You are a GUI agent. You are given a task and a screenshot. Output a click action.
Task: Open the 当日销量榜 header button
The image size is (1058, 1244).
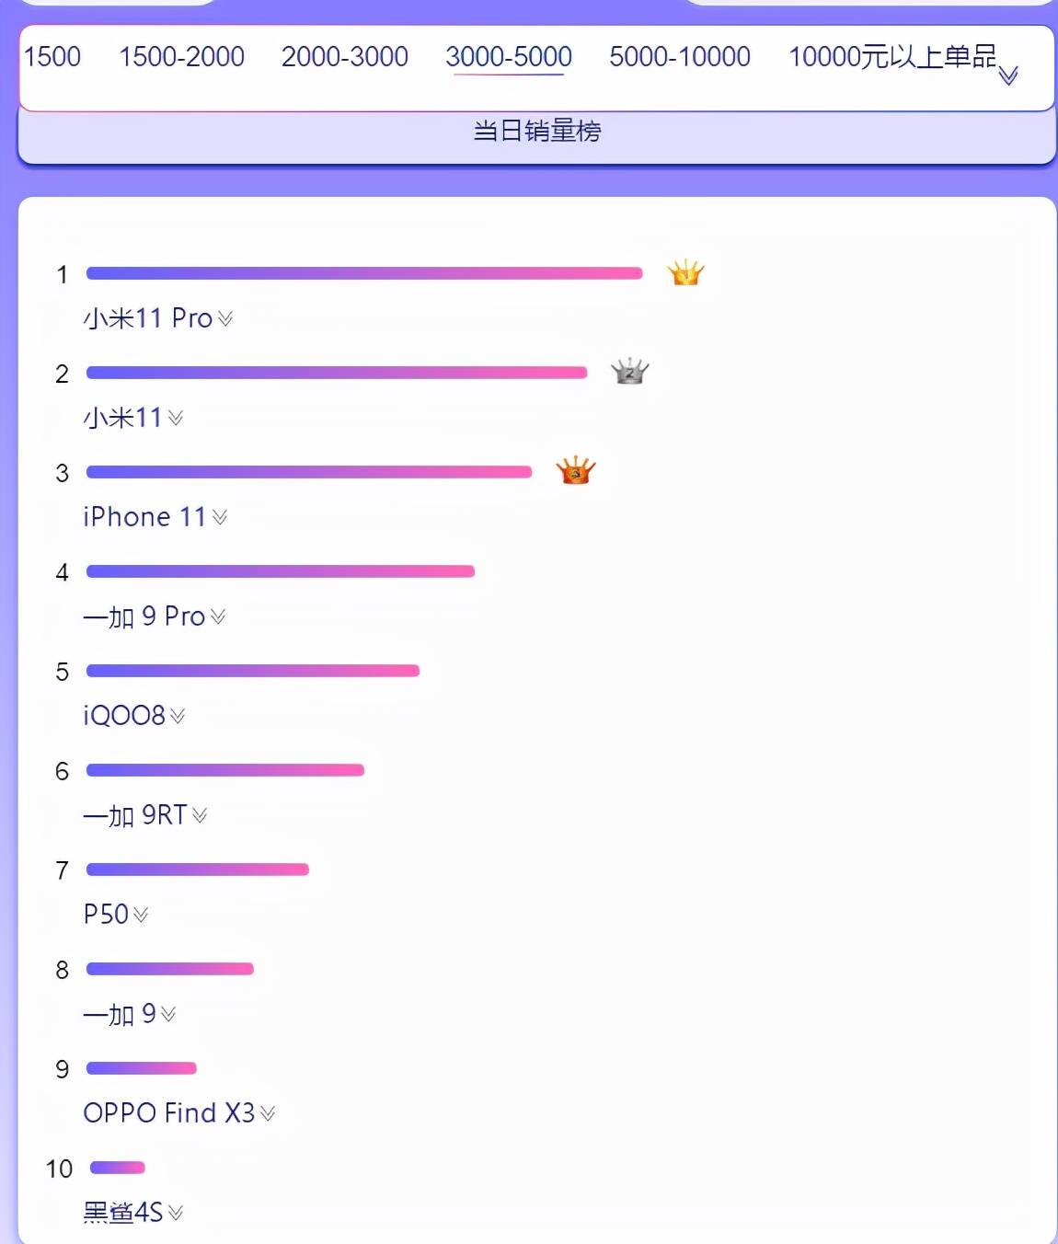click(536, 132)
